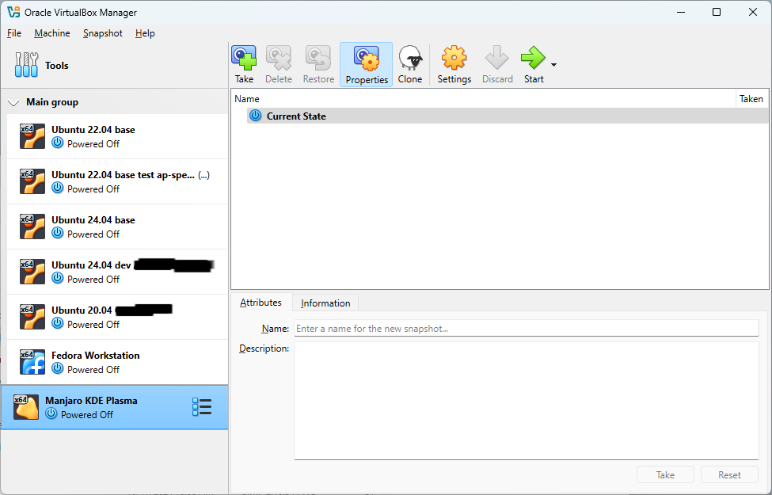
Task: Focus the snapshot Name input field
Action: pyautogui.click(x=527, y=328)
